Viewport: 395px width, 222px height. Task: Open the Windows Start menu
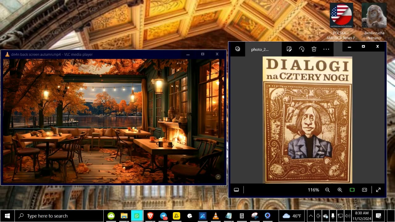[7, 216]
